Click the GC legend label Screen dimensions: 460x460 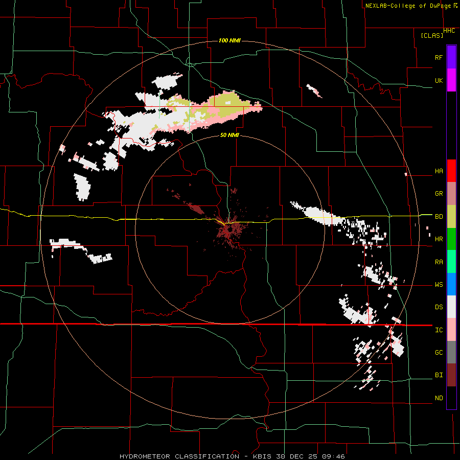(439, 353)
